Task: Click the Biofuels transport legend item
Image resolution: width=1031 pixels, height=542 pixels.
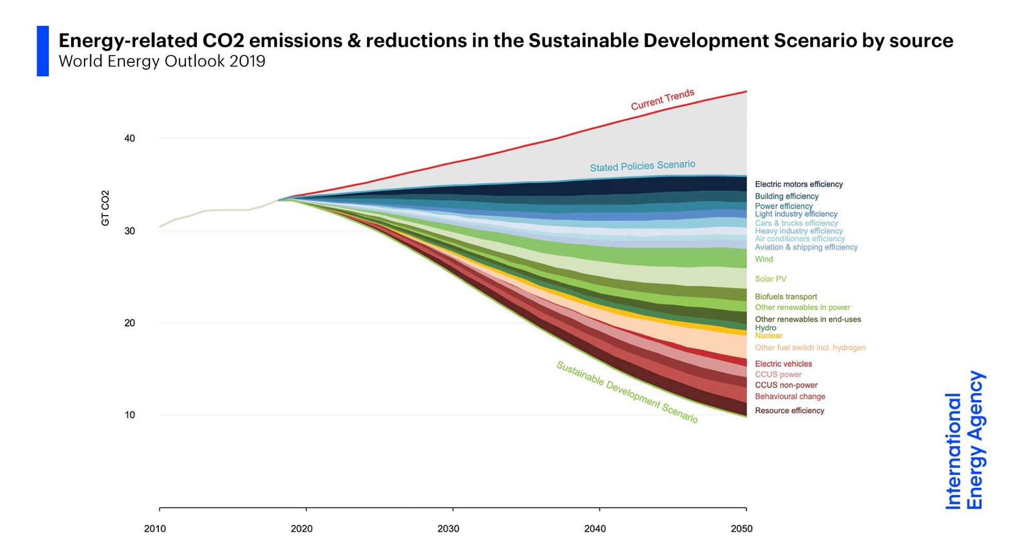Action: pos(786,297)
